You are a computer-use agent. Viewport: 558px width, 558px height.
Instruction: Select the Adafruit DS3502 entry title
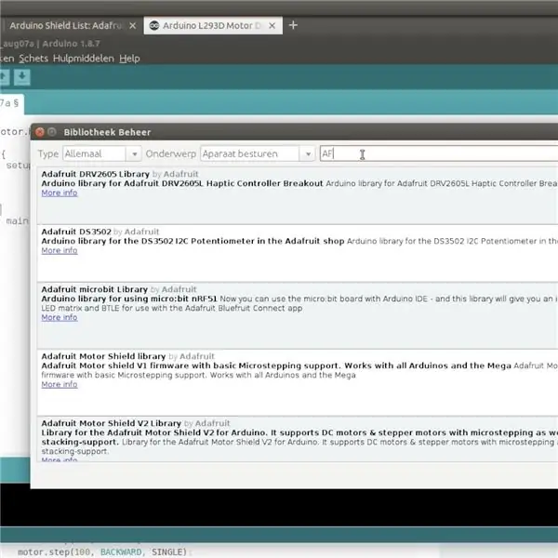[76, 232]
